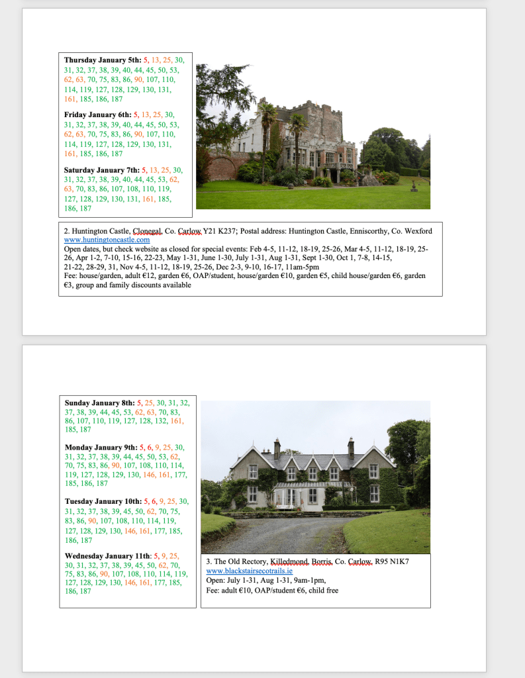Click the 'Monday January 9th' heading

(x=101, y=448)
